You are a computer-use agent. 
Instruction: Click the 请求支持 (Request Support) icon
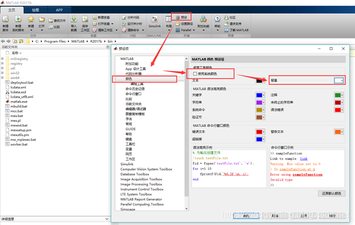click(x=226, y=24)
